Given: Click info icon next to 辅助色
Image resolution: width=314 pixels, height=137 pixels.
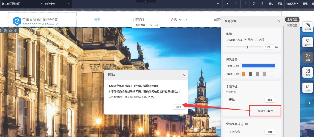Looking at the screenshot, I should pyautogui.click(x=237, y=74).
